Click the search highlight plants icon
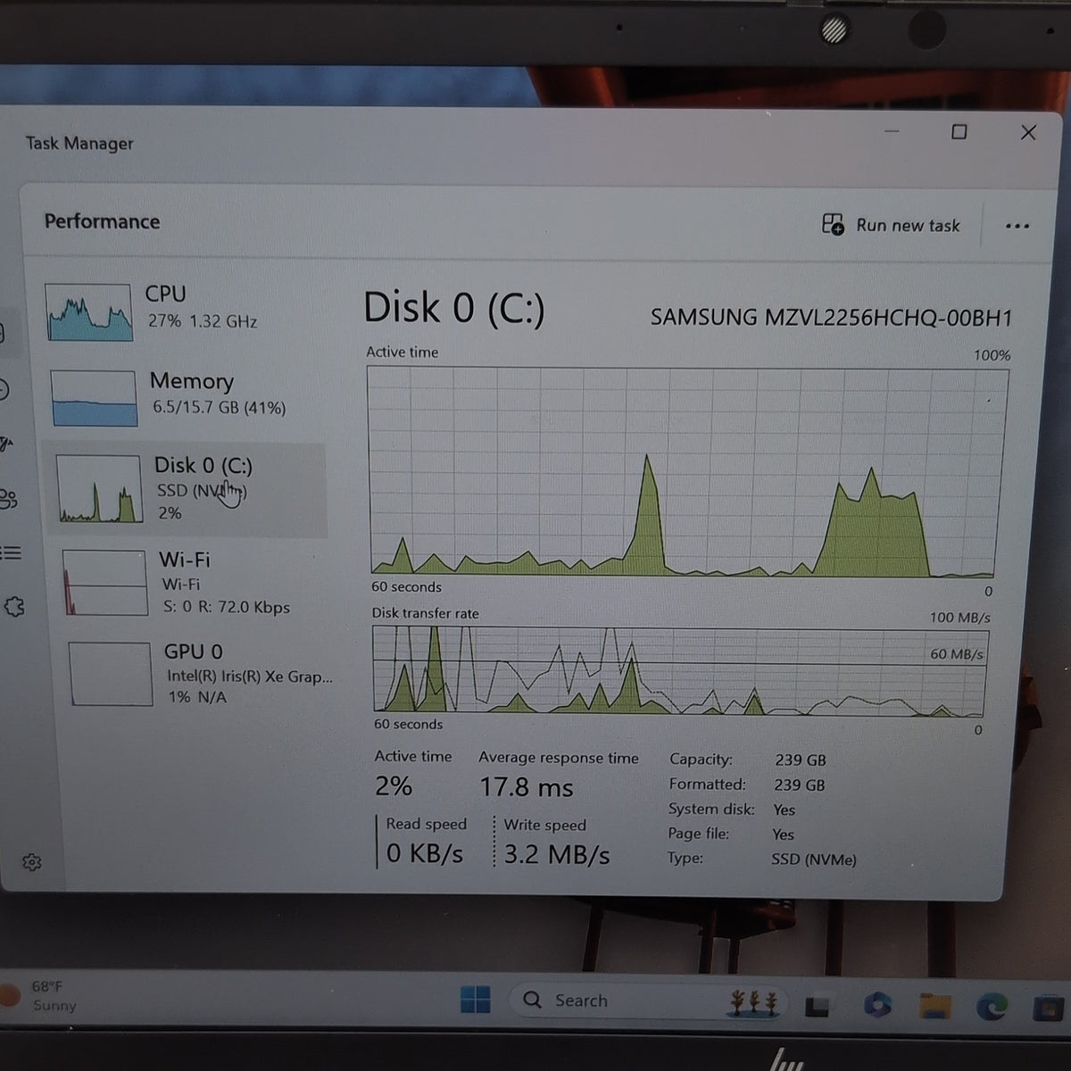The width and height of the screenshot is (1071, 1071). point(755,1001)
